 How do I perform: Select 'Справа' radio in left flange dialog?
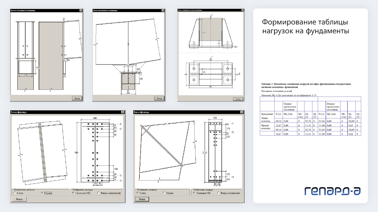(42, 193)
